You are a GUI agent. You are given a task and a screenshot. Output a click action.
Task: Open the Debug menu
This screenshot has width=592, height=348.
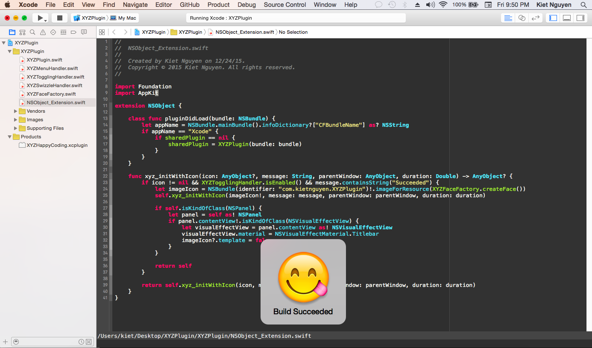247,5
